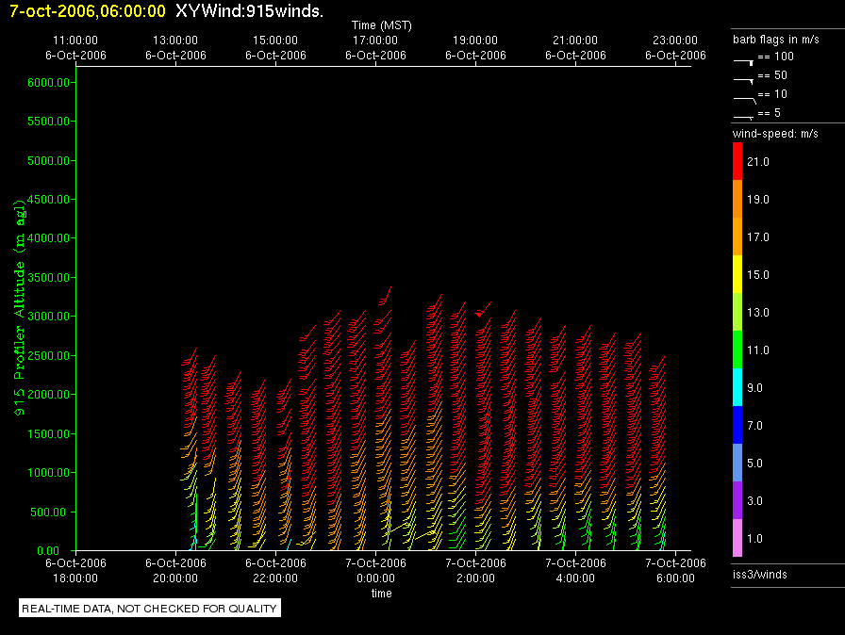Click the 5 m/s barb flag icon
The height and width of the screenshot is (635, 845).
(x=743, y=118)
